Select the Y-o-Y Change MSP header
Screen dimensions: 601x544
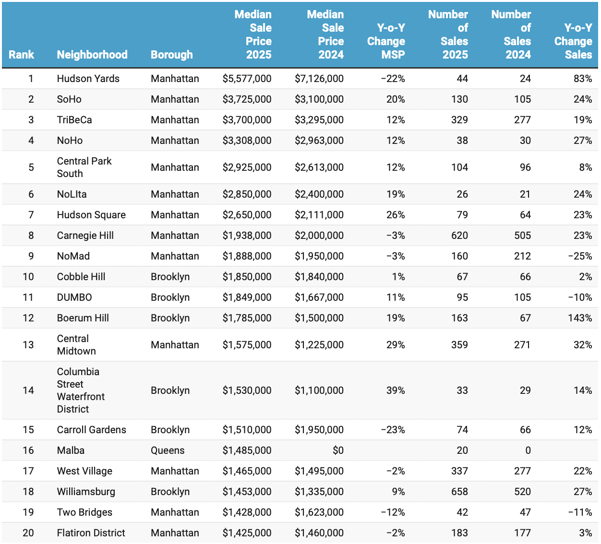coord(386,41)
